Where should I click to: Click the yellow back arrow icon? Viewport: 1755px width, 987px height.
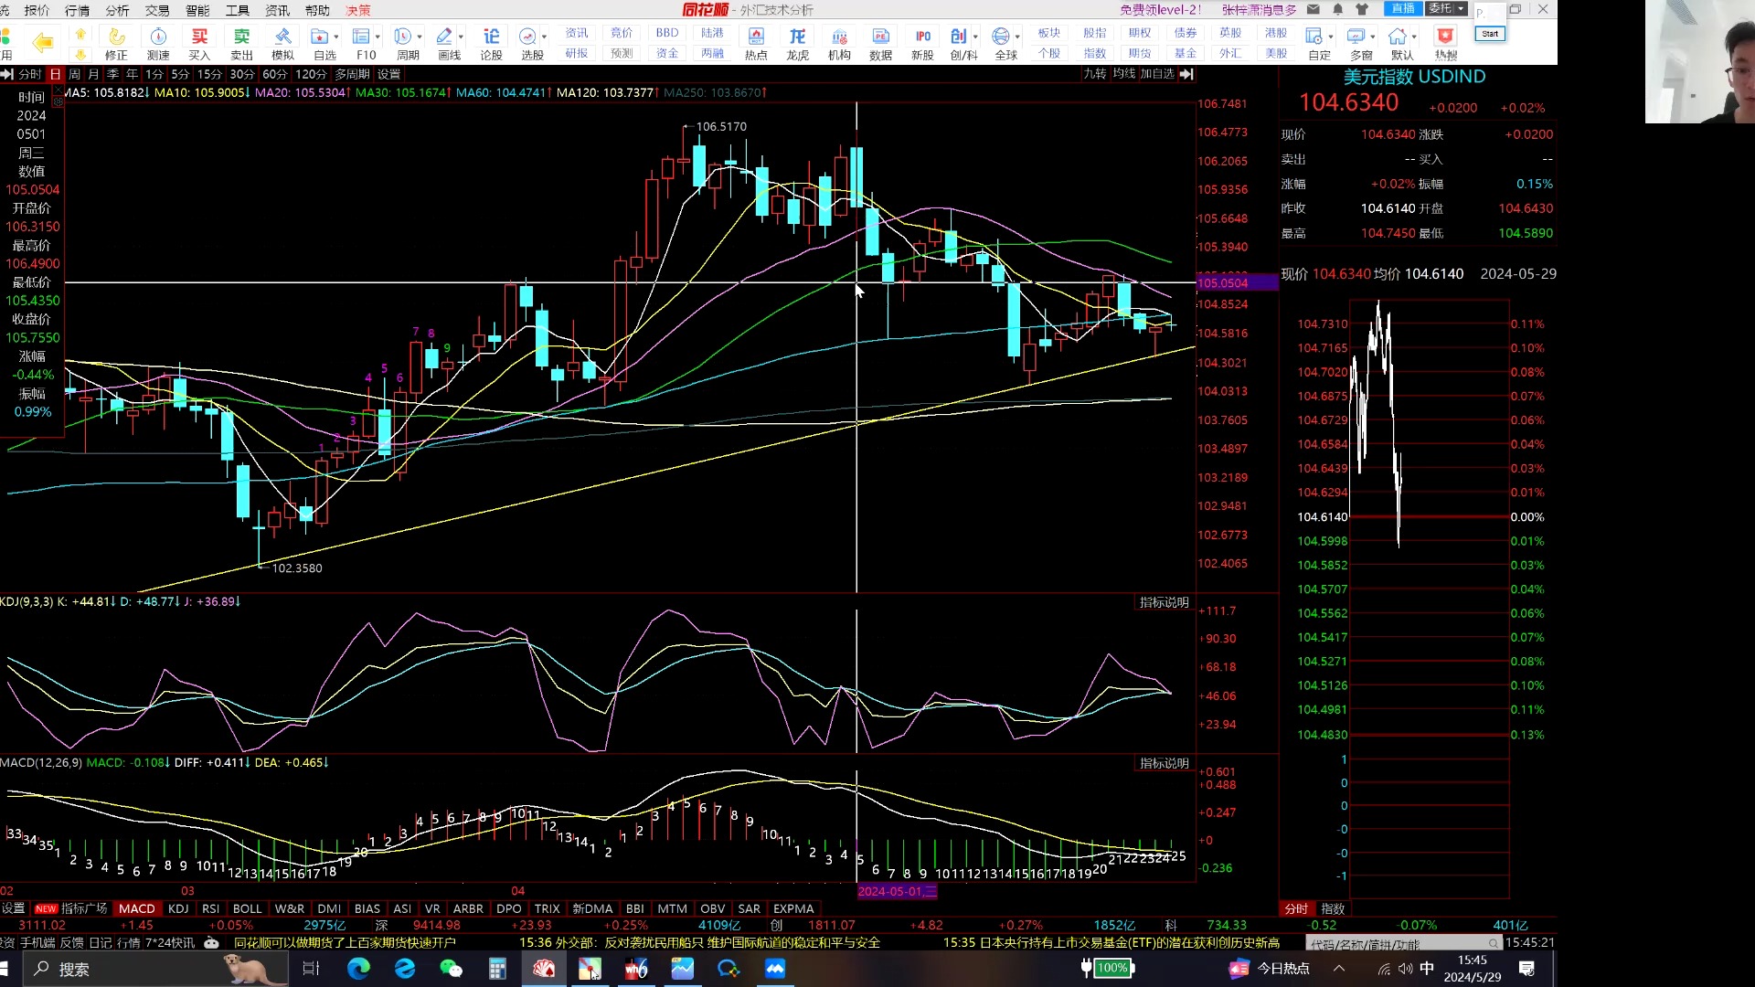[42, 42]
